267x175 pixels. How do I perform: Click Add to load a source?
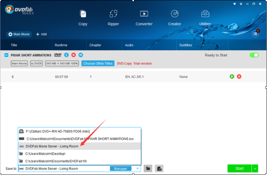tap(41, 34)
